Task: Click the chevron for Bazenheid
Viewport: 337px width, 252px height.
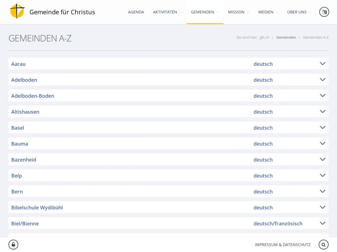Action: pos(323,159)
